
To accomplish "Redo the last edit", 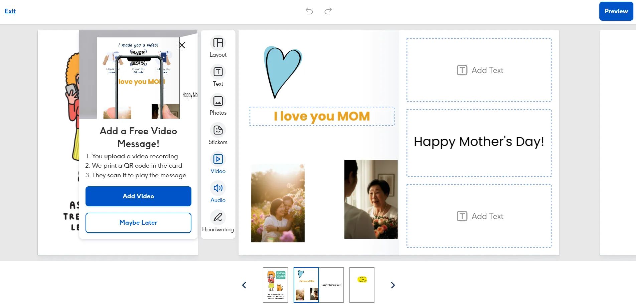I will pos(328,11).
